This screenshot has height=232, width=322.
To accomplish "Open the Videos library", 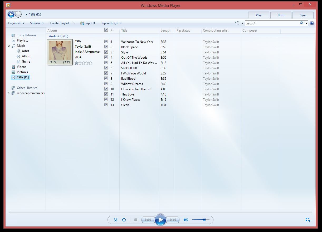I will point(22,67).
